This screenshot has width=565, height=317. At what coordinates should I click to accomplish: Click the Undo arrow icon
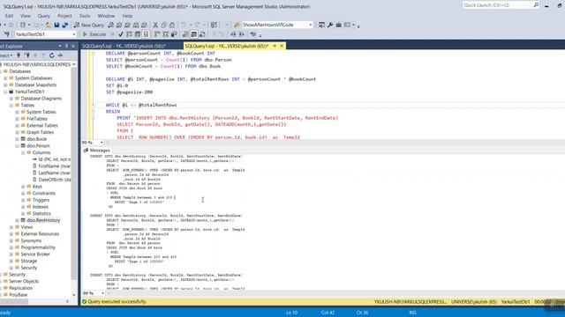[x=184, y=25]
